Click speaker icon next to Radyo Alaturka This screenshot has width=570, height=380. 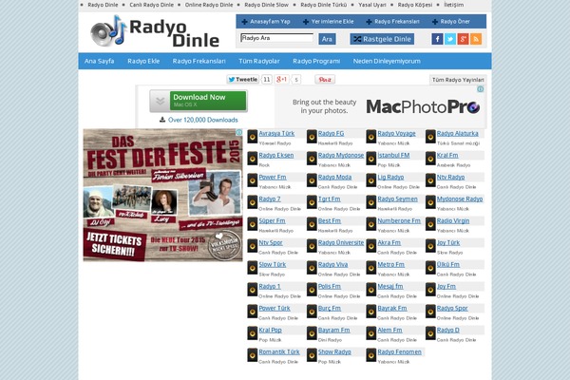pos(430,137)
